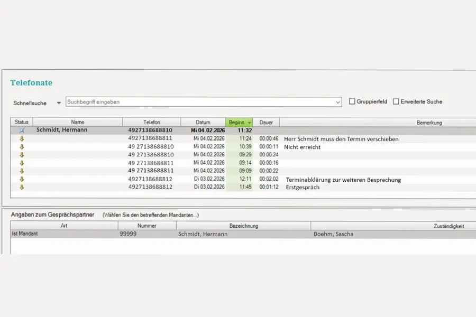Image resolution: width=476 pixels, height=317 pixels.
Task: Click the Beginn column sort arrow
Action: (249, 123)
